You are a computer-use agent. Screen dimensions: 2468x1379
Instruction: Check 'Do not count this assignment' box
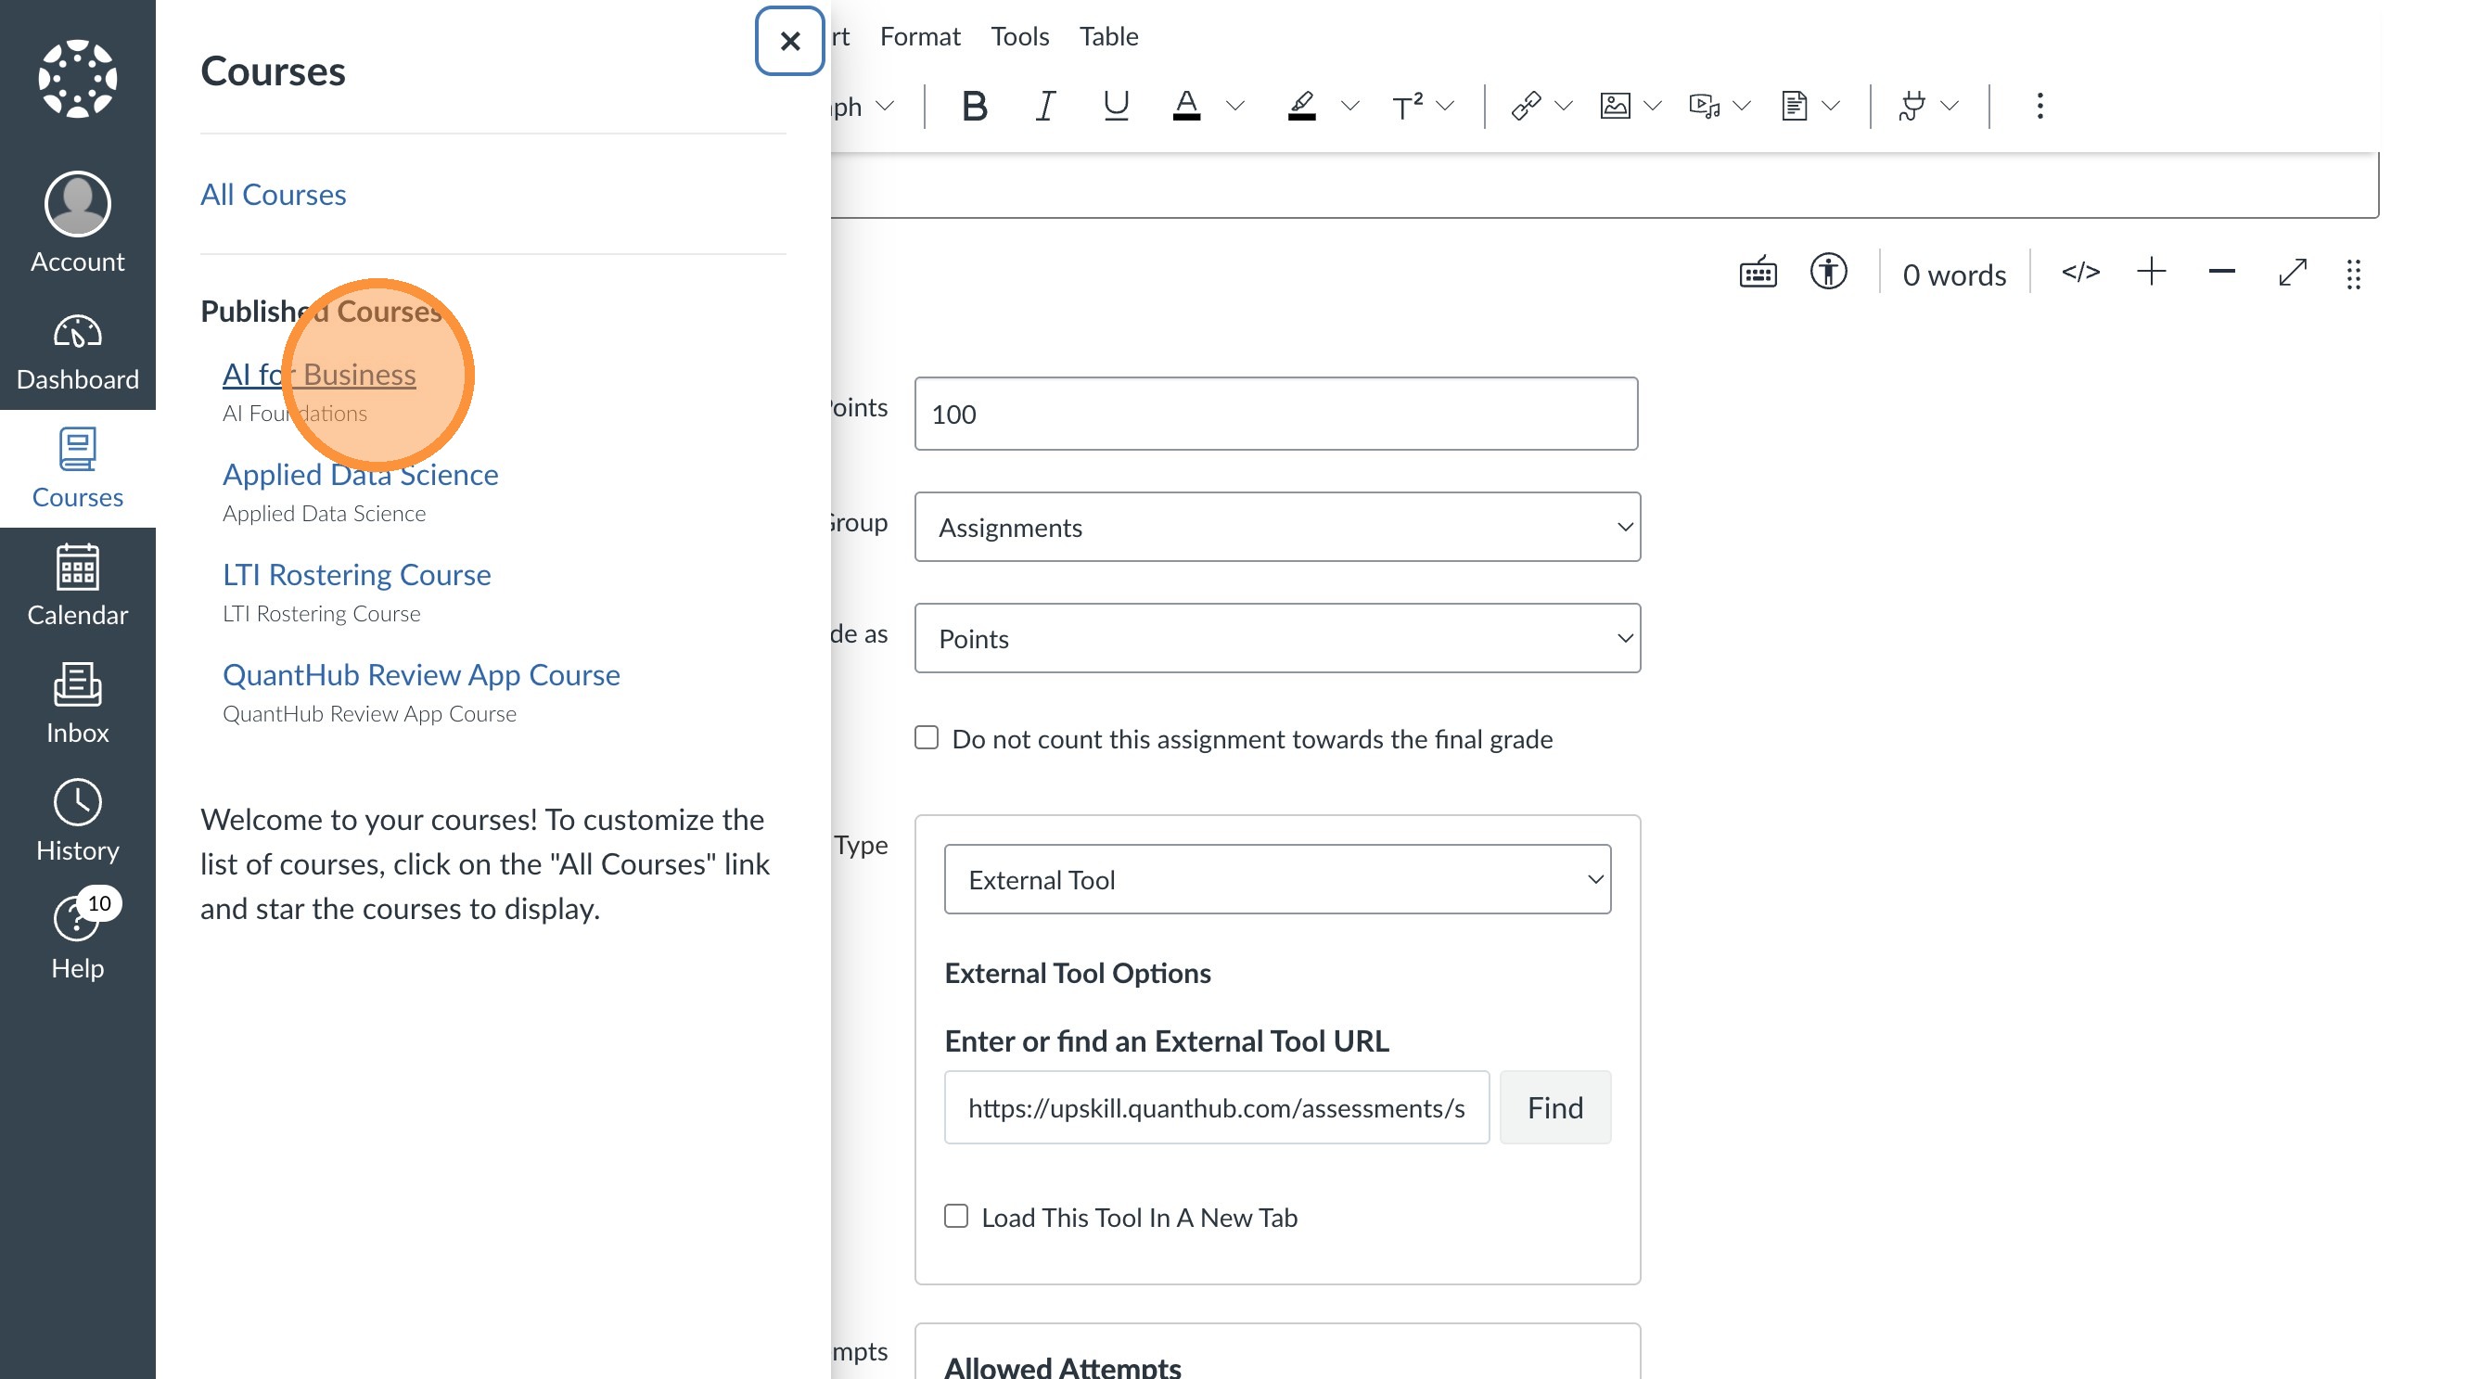click(x=927, y=737)
